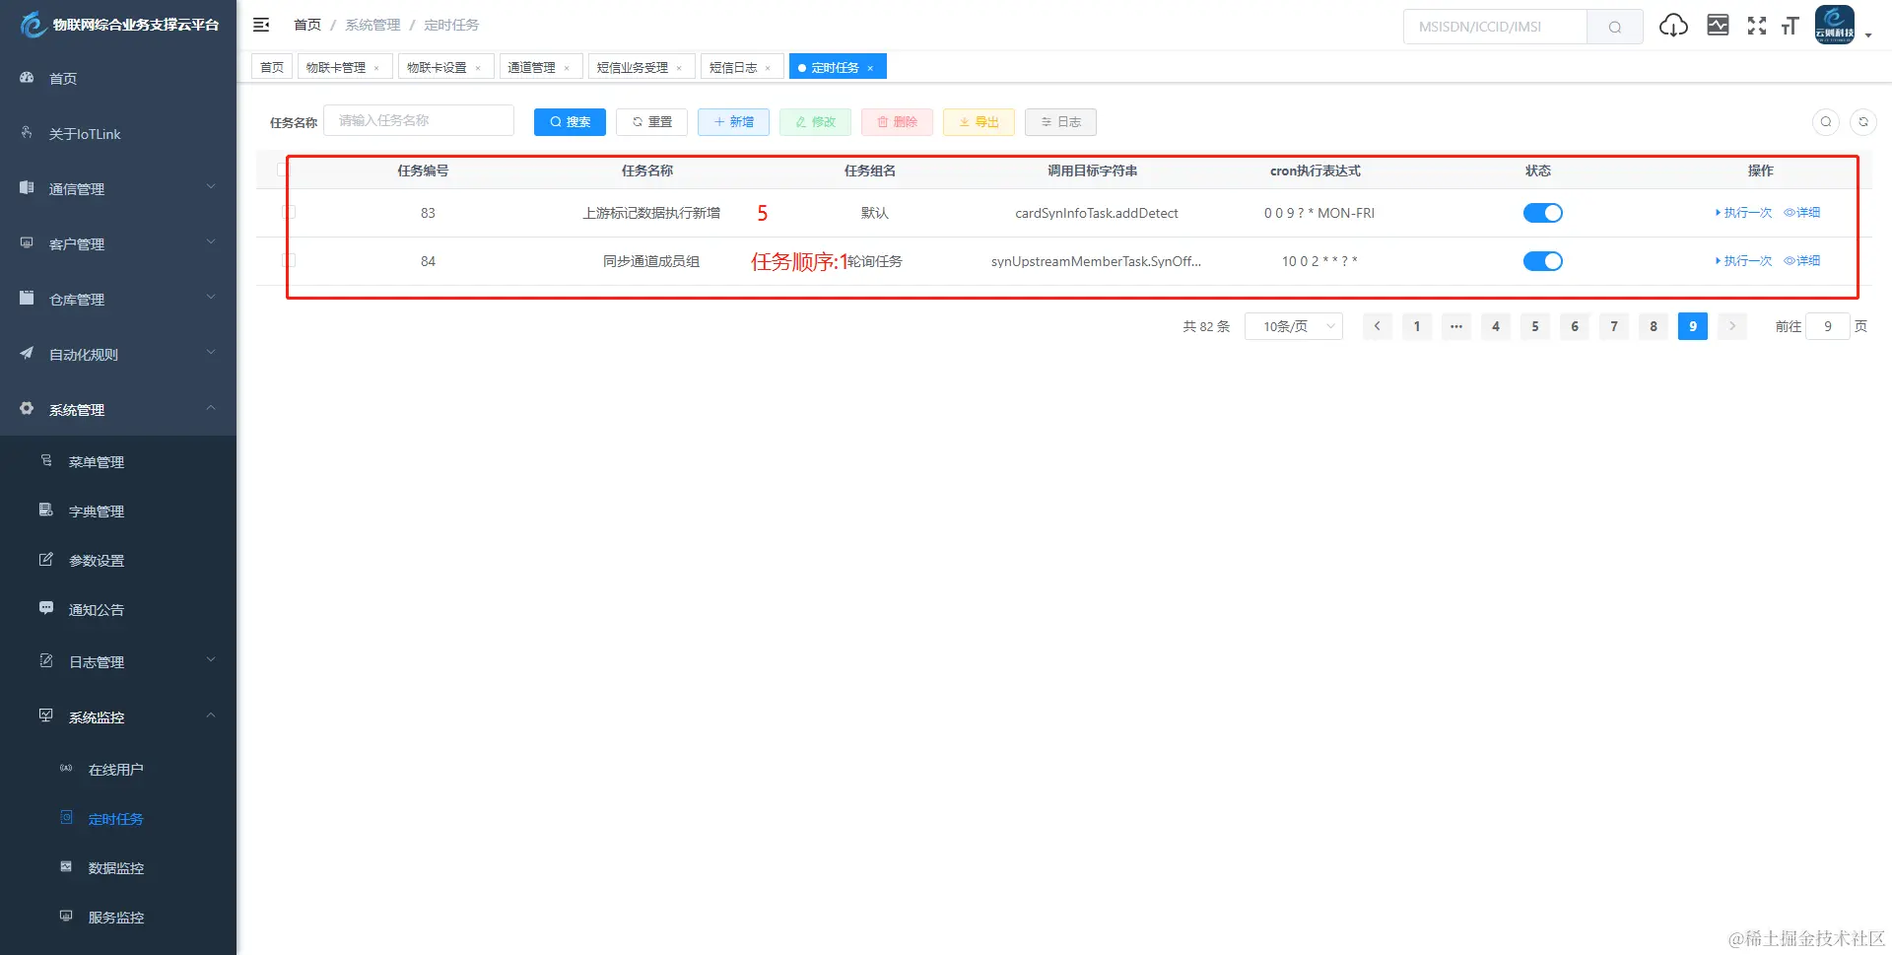Click 执行一次 link for task 84
Image resolution: width=1892 pixels, height=955 pixels.
coord(1743,261)
